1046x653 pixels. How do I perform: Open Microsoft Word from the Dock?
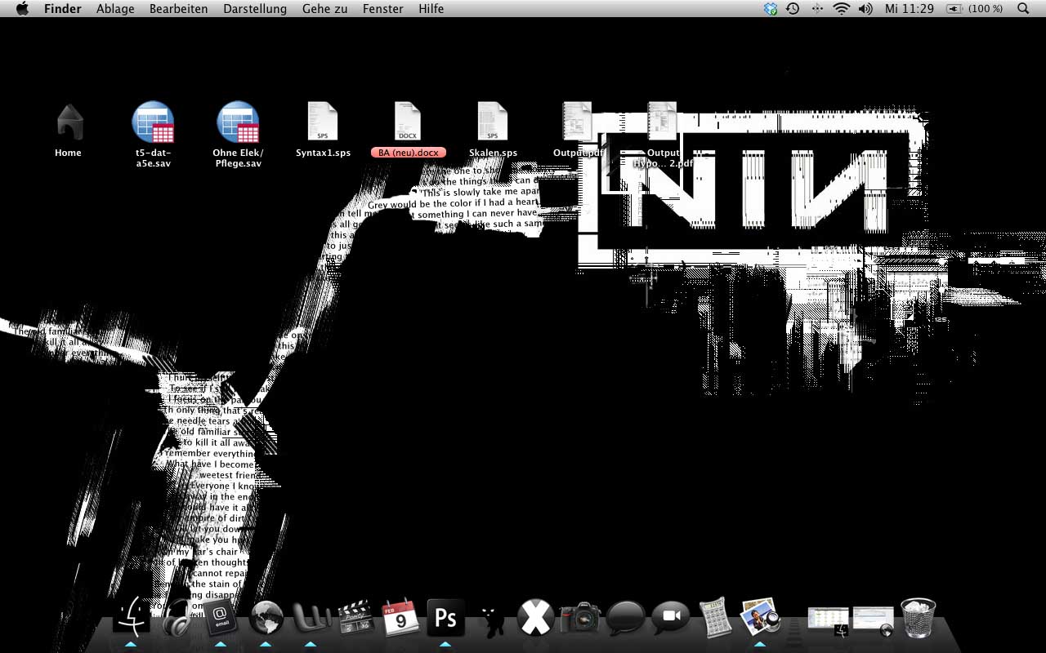311,618
